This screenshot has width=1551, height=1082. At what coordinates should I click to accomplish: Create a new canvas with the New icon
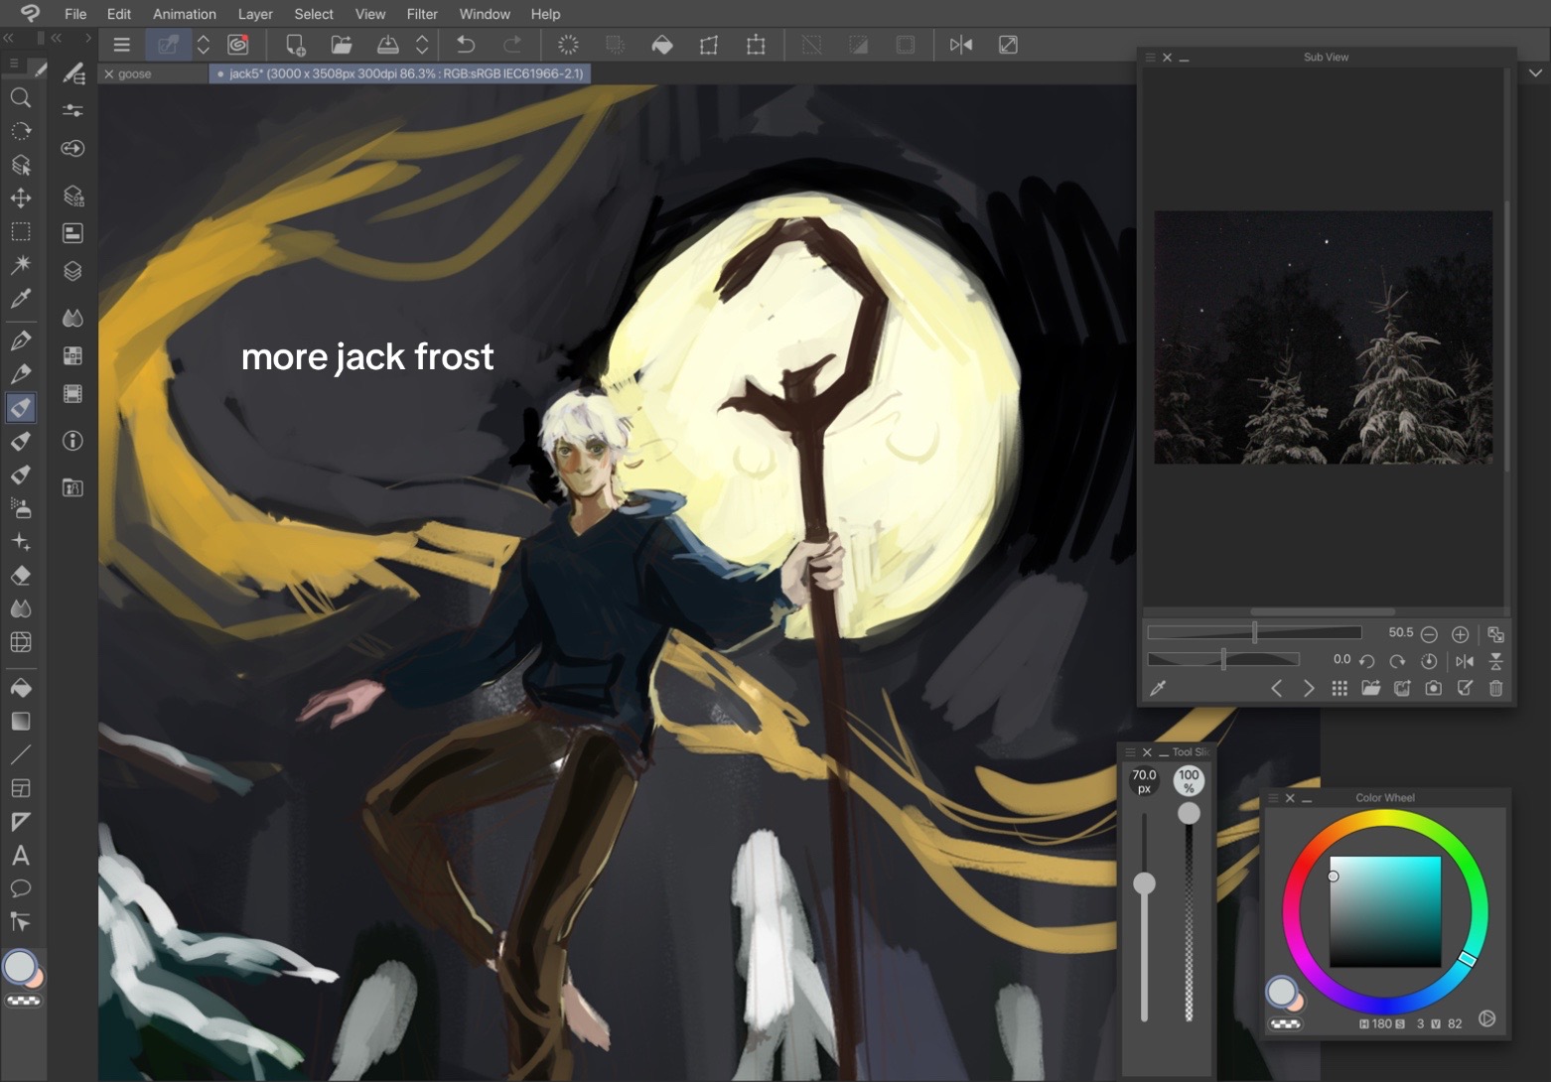tap(295, 45)
